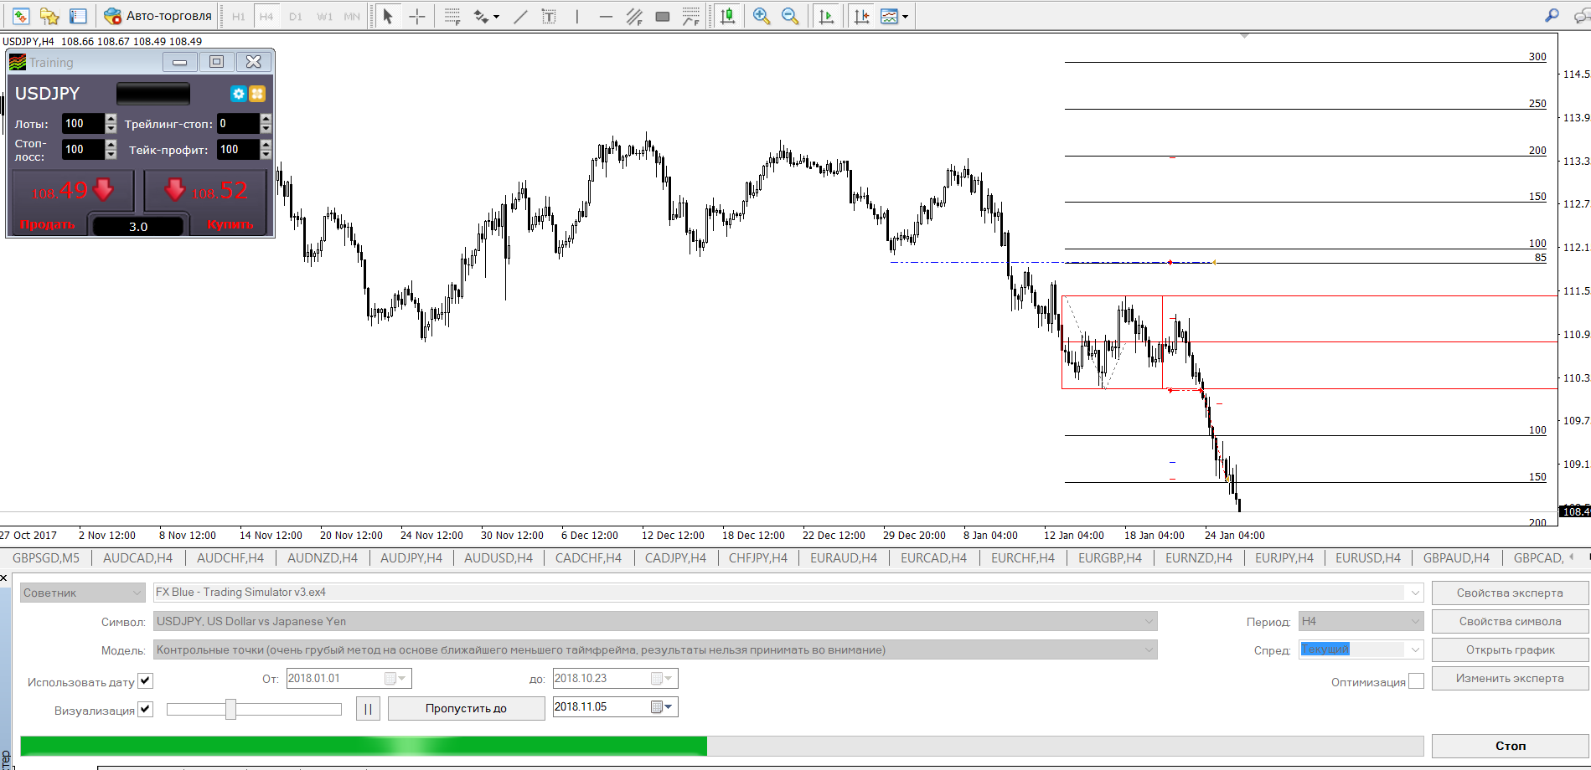Image resolution: width=1591 pixels, height=770 pixels.
Task: Open the Советник type dropdown
Action: pyautogui.click(x=83, y=593)
